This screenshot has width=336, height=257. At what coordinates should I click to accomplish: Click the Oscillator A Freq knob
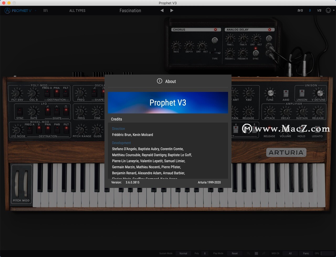pos(81,93)
